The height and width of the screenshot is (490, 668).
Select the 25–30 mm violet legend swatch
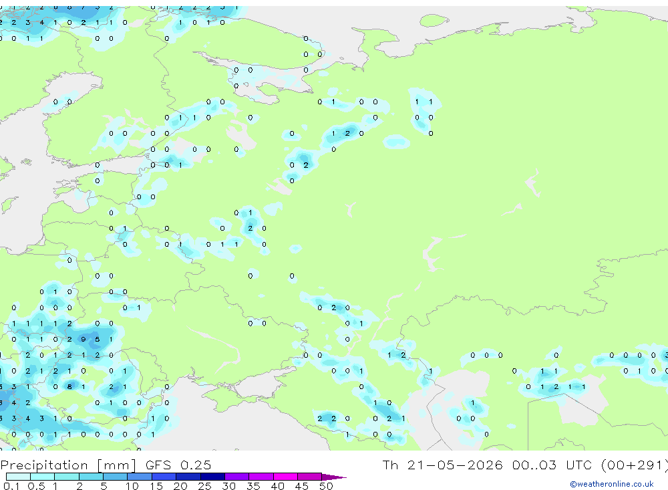click(x=212, y=477)
